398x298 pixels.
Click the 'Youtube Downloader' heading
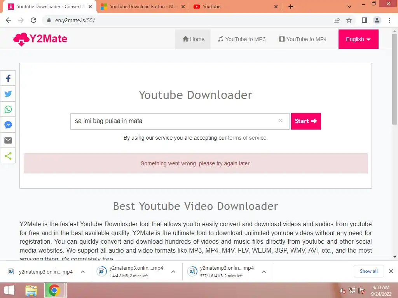[x=196, y=95]
